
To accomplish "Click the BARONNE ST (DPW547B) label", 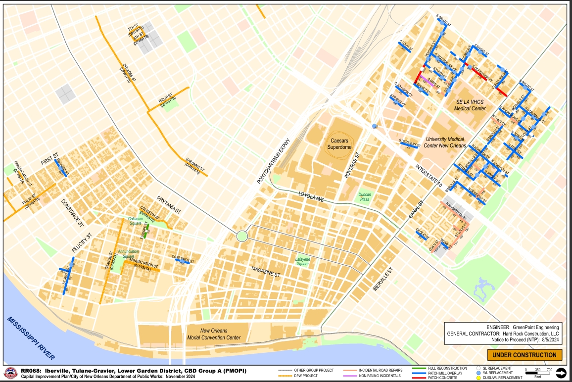I will coord(194,166).
